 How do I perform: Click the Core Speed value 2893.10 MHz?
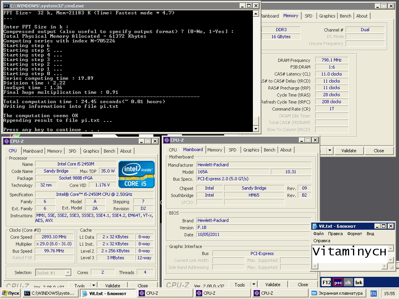[x=54, y=237]
